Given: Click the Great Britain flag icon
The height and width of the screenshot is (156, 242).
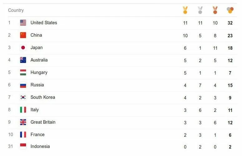Looking at the screenshot, I should point(23,122).
